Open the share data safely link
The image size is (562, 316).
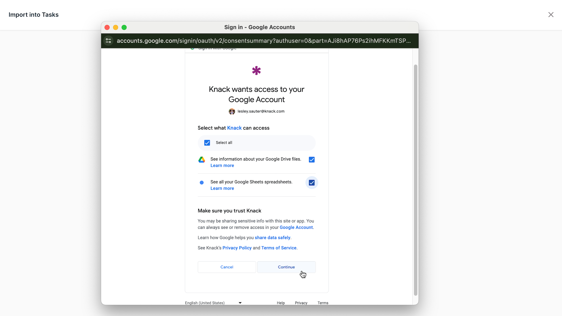coord(273,238)
